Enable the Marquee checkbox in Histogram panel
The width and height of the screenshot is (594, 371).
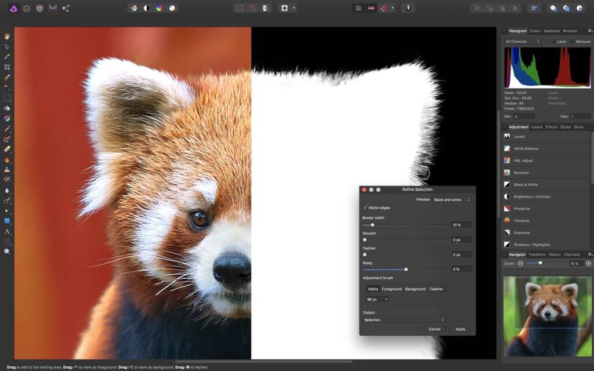pyautogui.click(x=571, y=41)
